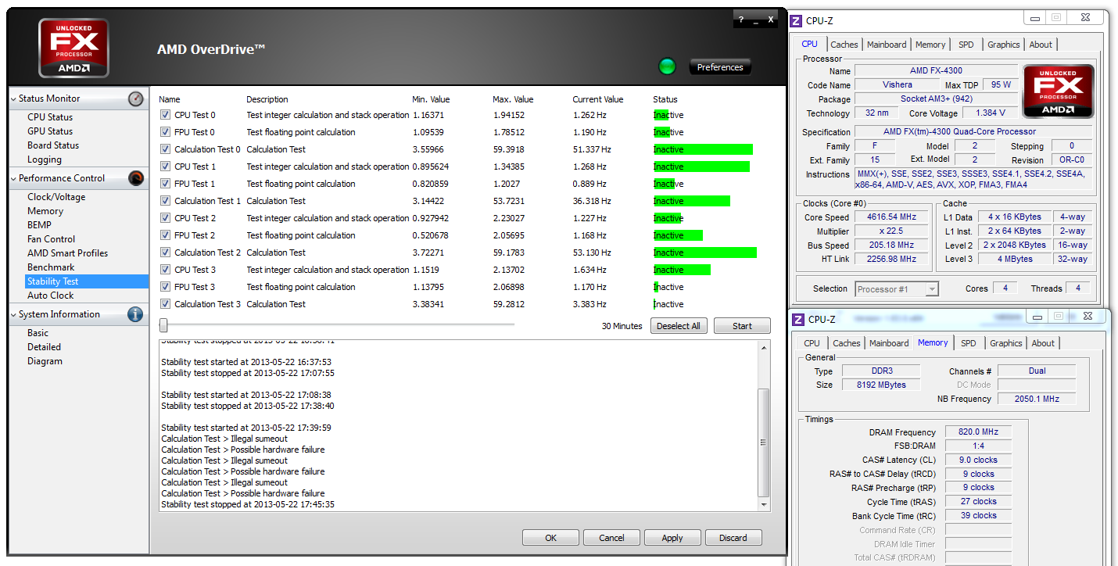Click the Max. Value column header

click(x=513, y=99)
